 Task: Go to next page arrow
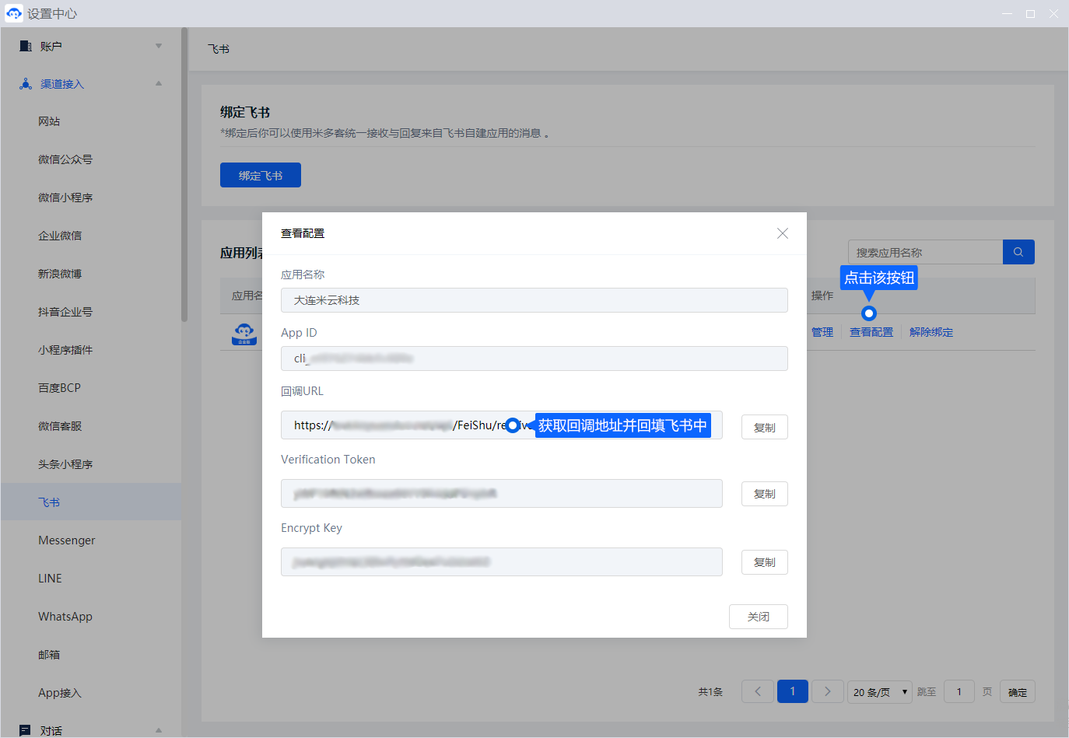[x=827, y=691]
